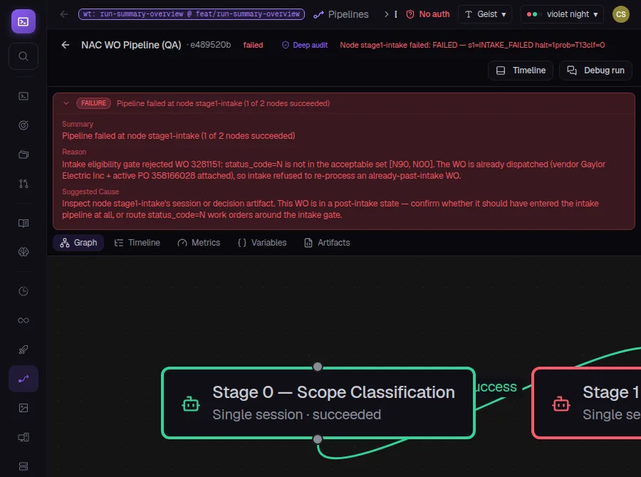Switch to the Variables tab
Viewport: 641px width, 477px height.
point(262,243)
